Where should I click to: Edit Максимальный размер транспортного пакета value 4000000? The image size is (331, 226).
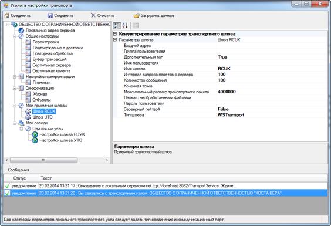pos(272,92)
